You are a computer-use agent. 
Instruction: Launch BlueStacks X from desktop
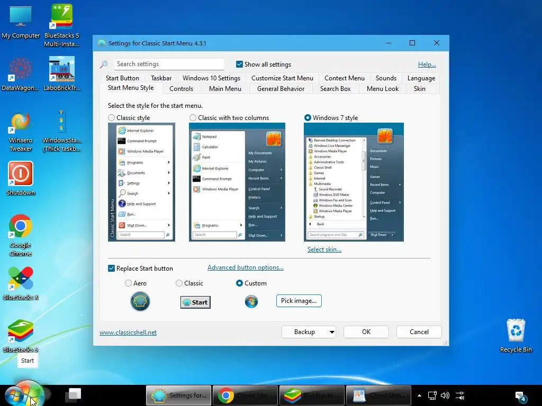pyautogui.click(x=21, y=283)
